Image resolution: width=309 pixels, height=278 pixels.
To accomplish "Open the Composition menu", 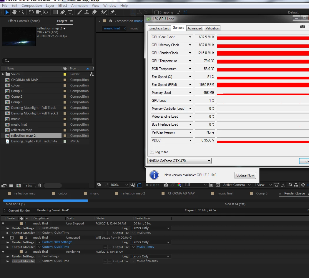I will (x=31, y=6).
